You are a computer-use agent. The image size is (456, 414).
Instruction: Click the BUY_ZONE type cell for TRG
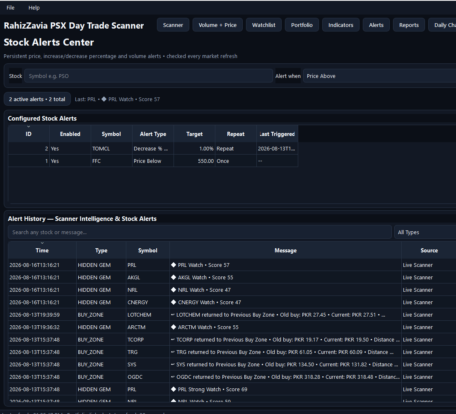[101, 352]
